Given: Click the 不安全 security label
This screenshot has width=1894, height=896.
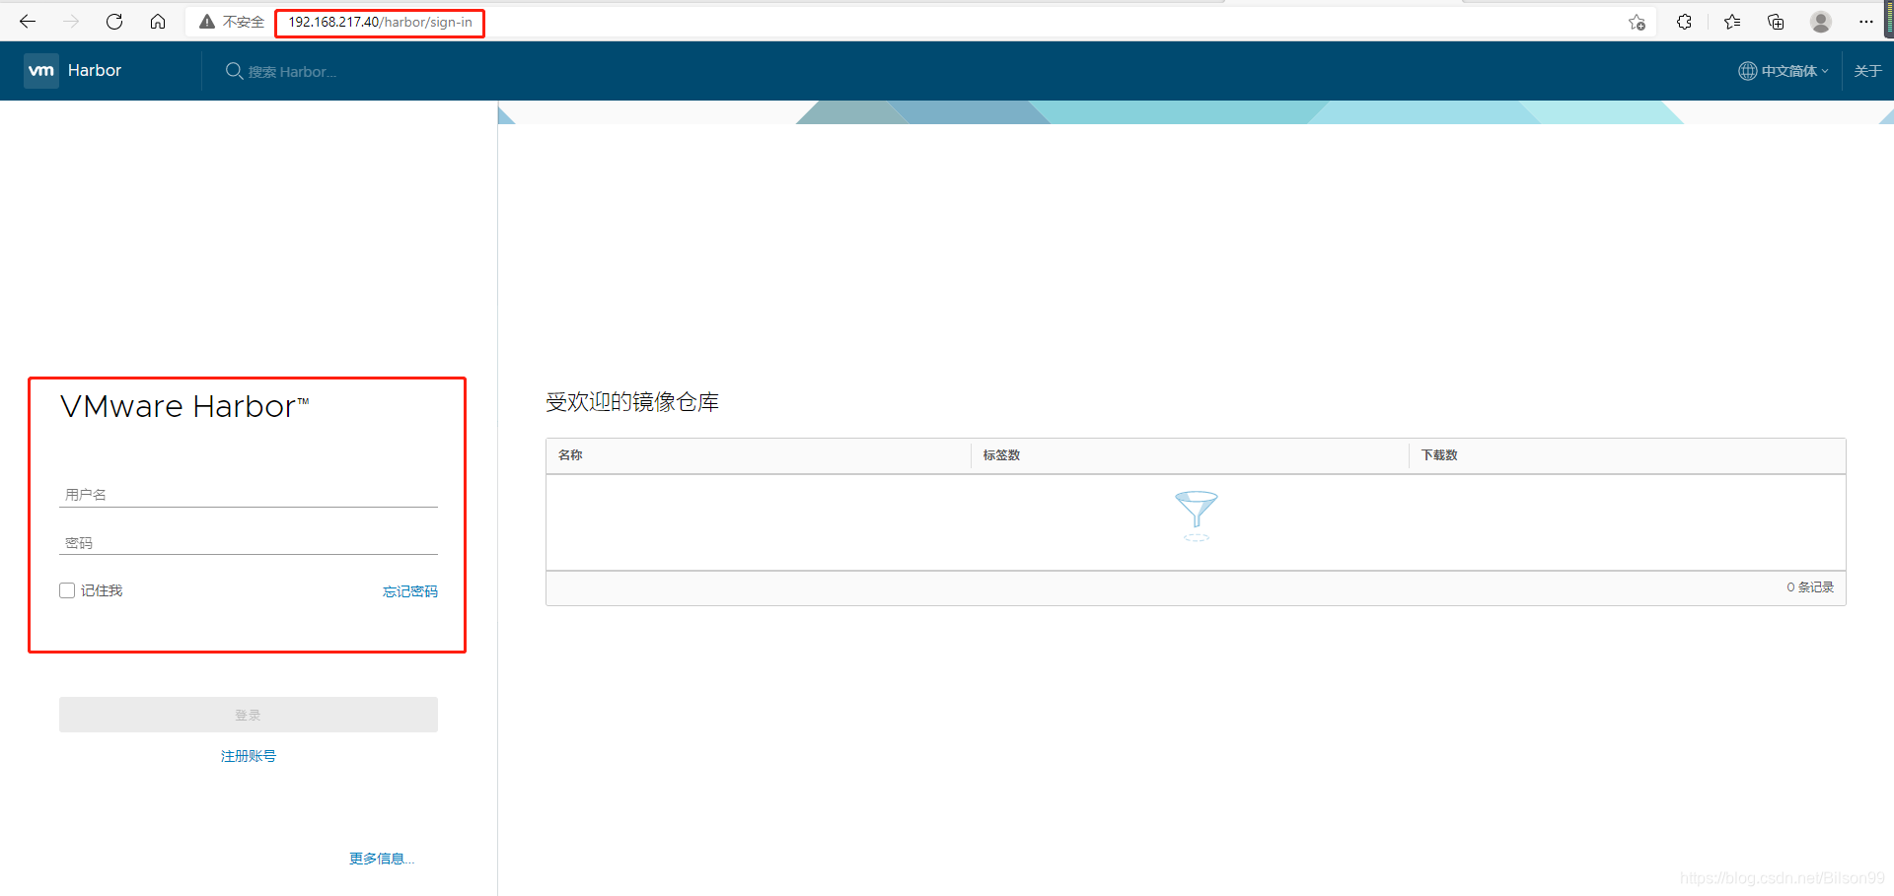Looking at the screenshot, I should click(244, 22).
